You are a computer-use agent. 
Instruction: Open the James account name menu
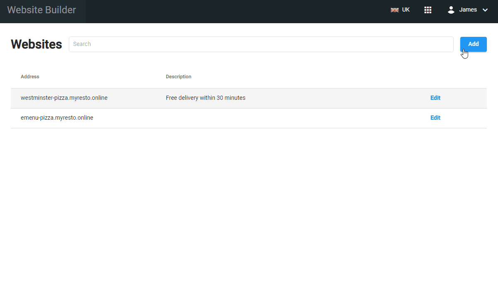click(x=468, y=10)
